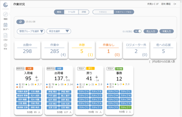182x117 pixels.
Task: Select staff chip 長野 業正
Action: coord(65,100)
